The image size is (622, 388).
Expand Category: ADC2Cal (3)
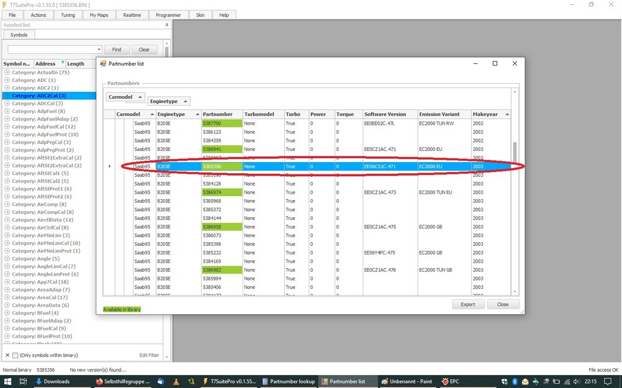[7, 96]
